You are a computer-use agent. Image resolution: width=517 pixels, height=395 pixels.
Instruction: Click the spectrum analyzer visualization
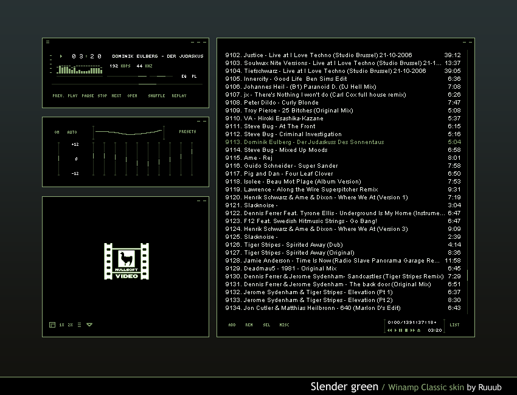pyautogui.click(x=80, y=69)
